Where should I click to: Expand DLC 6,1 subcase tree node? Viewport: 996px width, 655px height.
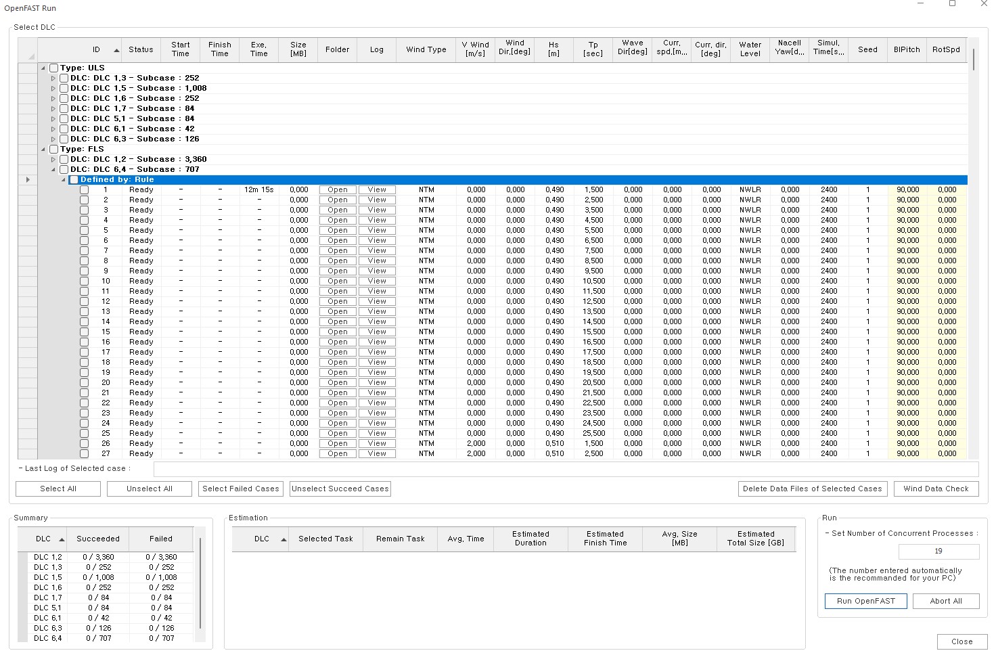coord(54,129)
